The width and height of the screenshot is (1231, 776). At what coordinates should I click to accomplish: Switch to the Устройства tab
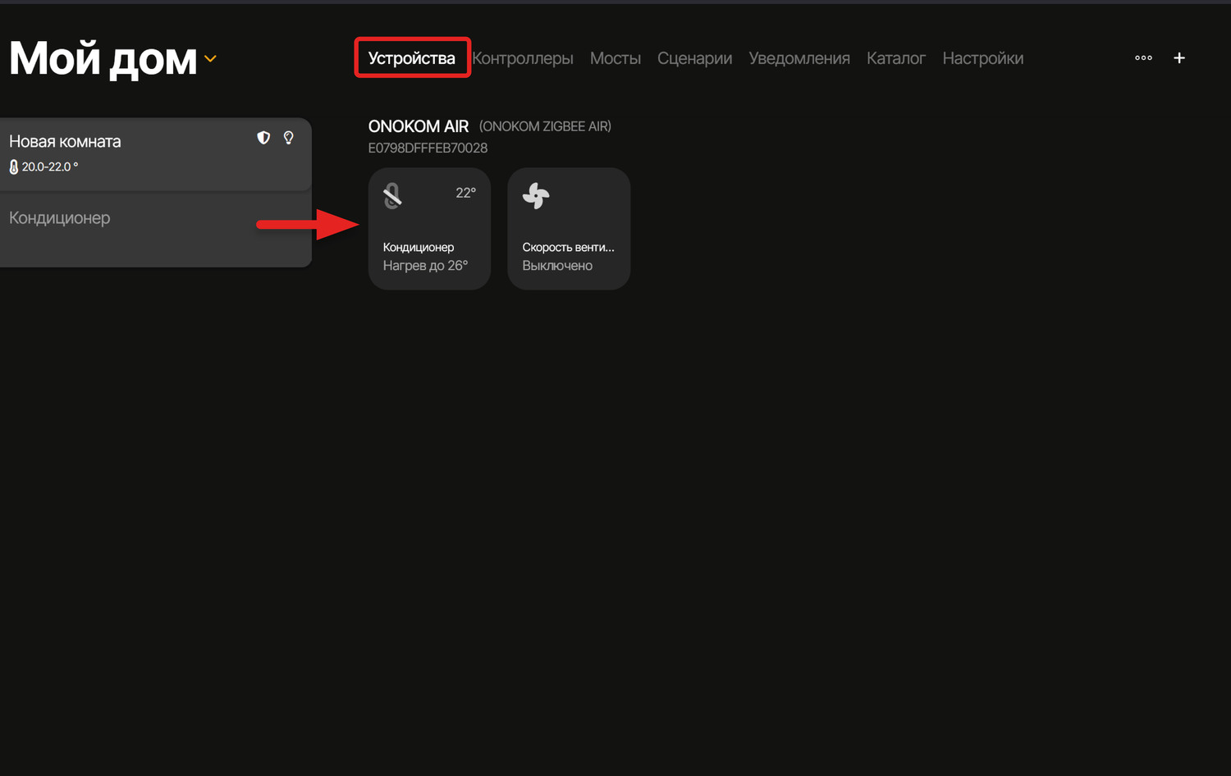(x=411, y=58)
